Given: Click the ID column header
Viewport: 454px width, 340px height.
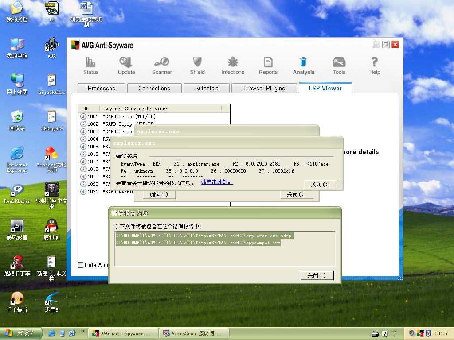Looking at the screenshot, I should coord(89,108).
